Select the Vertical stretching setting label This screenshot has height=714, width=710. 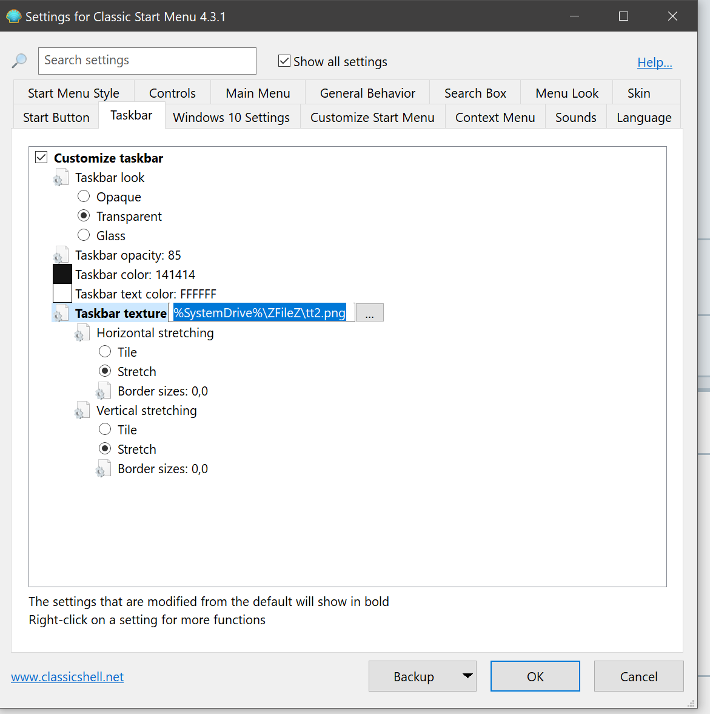coord(147,411)
